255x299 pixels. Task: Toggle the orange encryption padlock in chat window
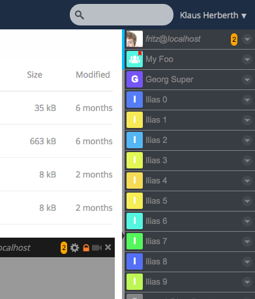pos(86,247)
